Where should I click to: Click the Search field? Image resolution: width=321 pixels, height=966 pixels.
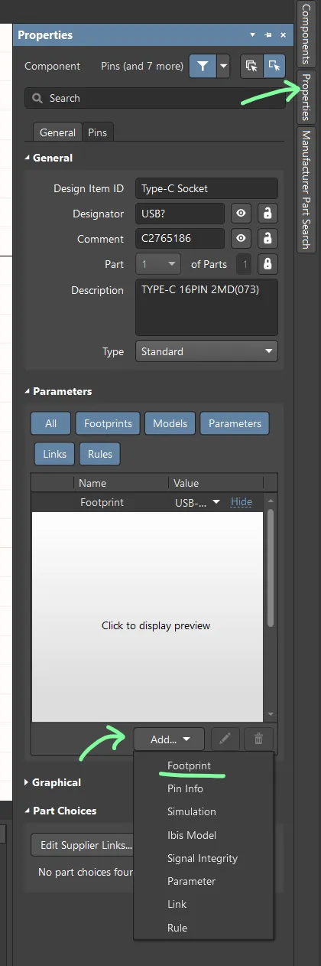pyautogui.click(x=151, y=98)
